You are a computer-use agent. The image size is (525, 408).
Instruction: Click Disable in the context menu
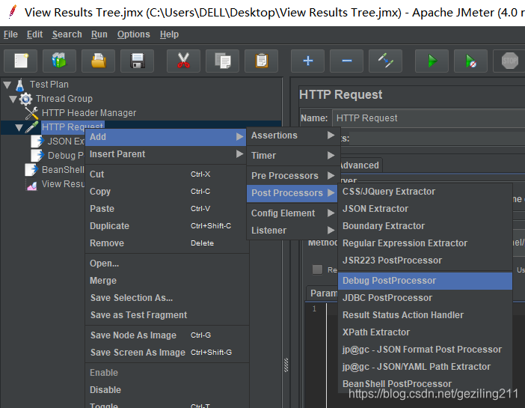tap(167, 390)
